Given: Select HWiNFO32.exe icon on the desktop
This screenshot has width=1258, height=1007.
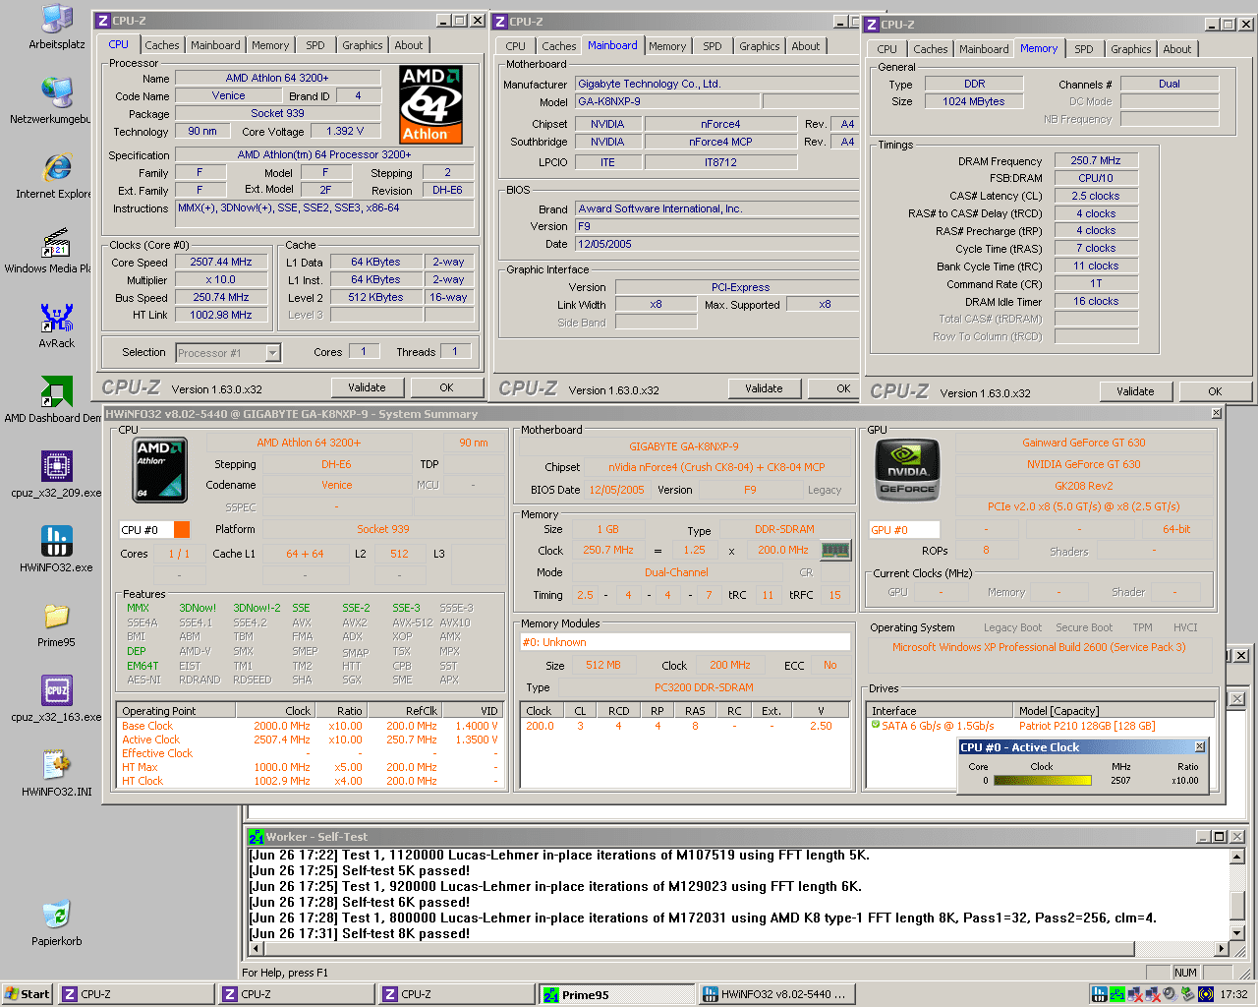Looking at the screenshot, I should [x=56, y=551].
